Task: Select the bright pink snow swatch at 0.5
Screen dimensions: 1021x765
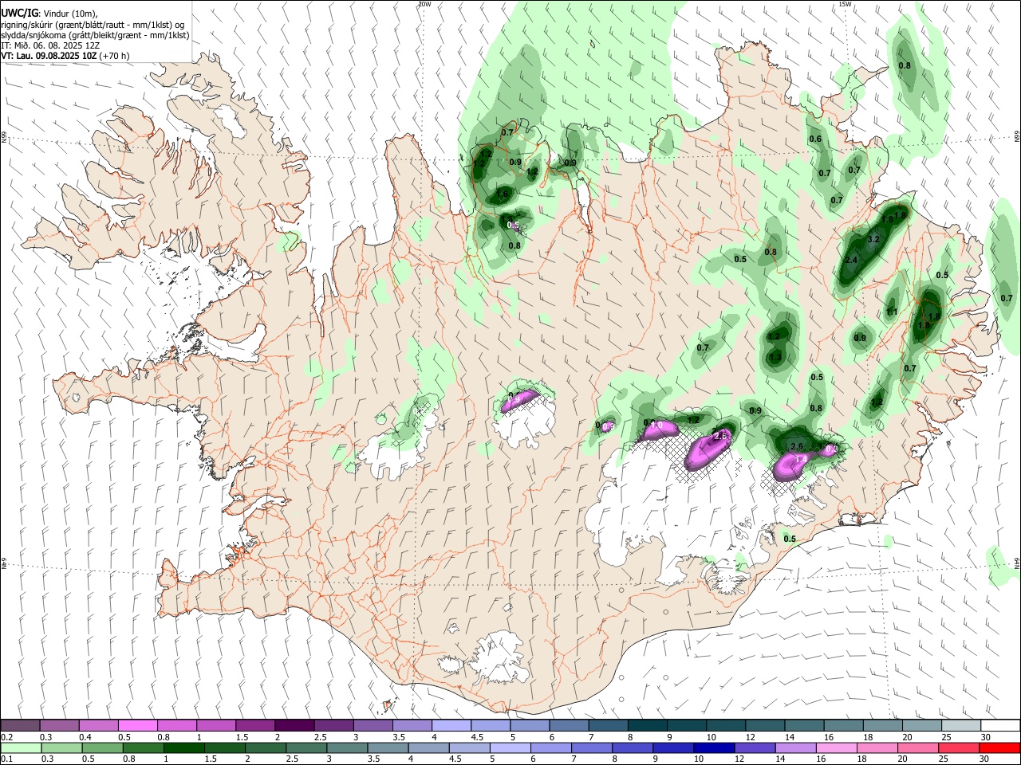Action: click(x=137, y=725)
